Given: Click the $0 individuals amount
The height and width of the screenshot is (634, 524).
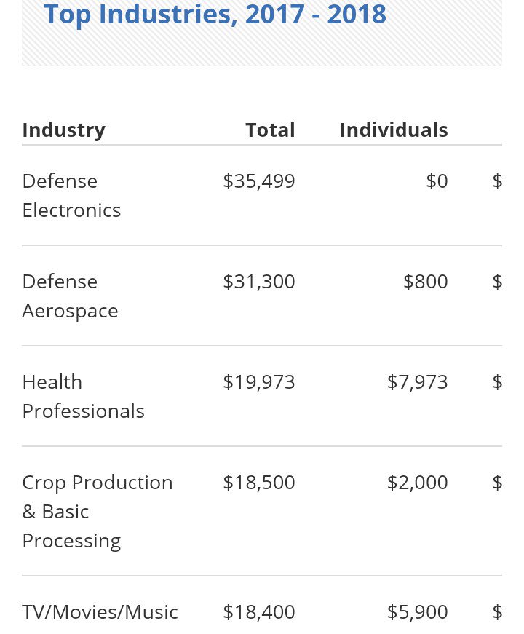Looking at the screenshot, I should (437, 181).
